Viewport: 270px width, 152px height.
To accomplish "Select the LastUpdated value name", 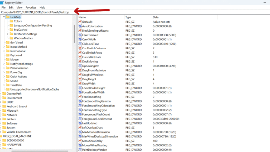I will pyautogui.click(x=90, y=123).
